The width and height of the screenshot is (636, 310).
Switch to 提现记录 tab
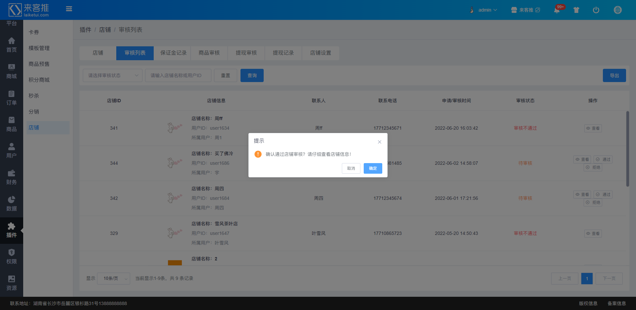coord(283,53)
